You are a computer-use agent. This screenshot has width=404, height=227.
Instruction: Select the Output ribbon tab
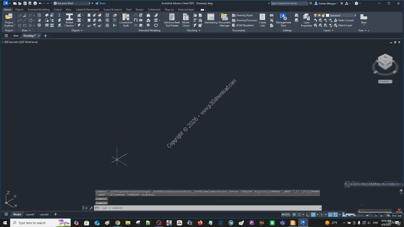tap(57, 10)
